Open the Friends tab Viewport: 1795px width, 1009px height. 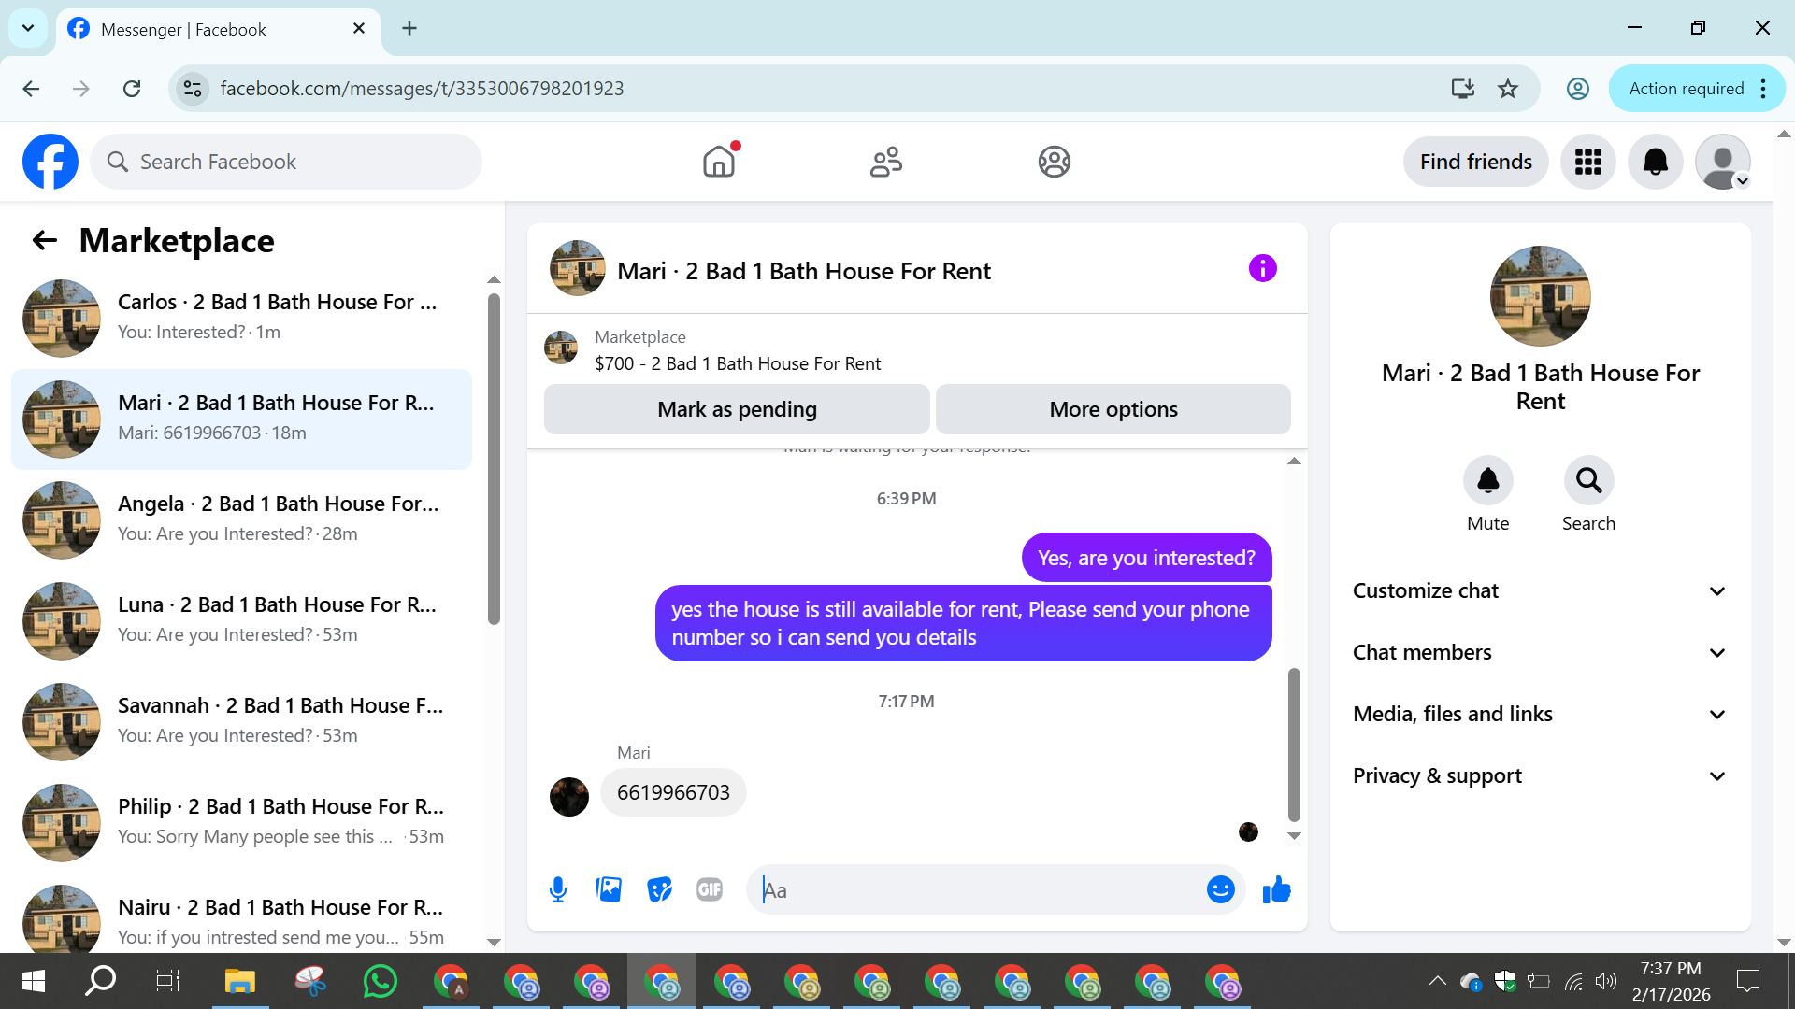pos(886,162)
